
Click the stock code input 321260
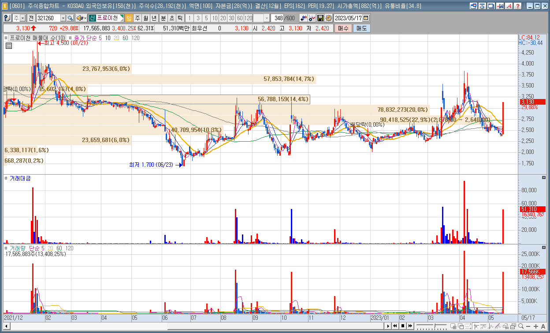(x=48, y=18)
